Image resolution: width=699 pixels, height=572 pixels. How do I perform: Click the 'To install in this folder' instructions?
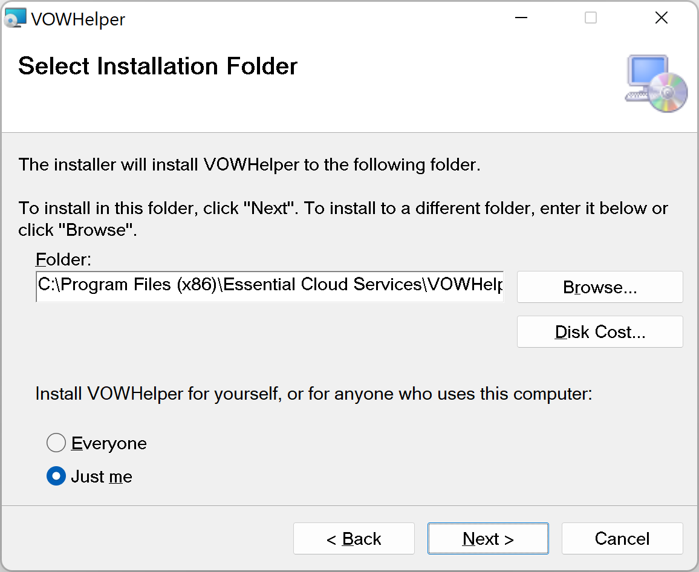343,209
